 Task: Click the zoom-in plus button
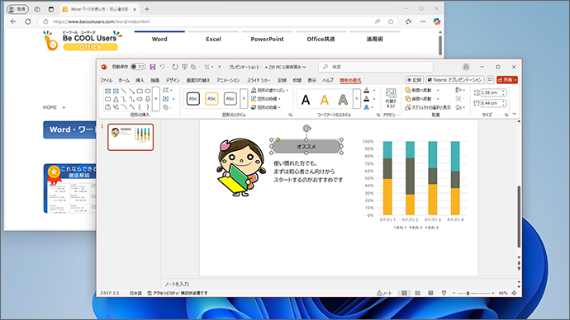[x=493, y=293]
